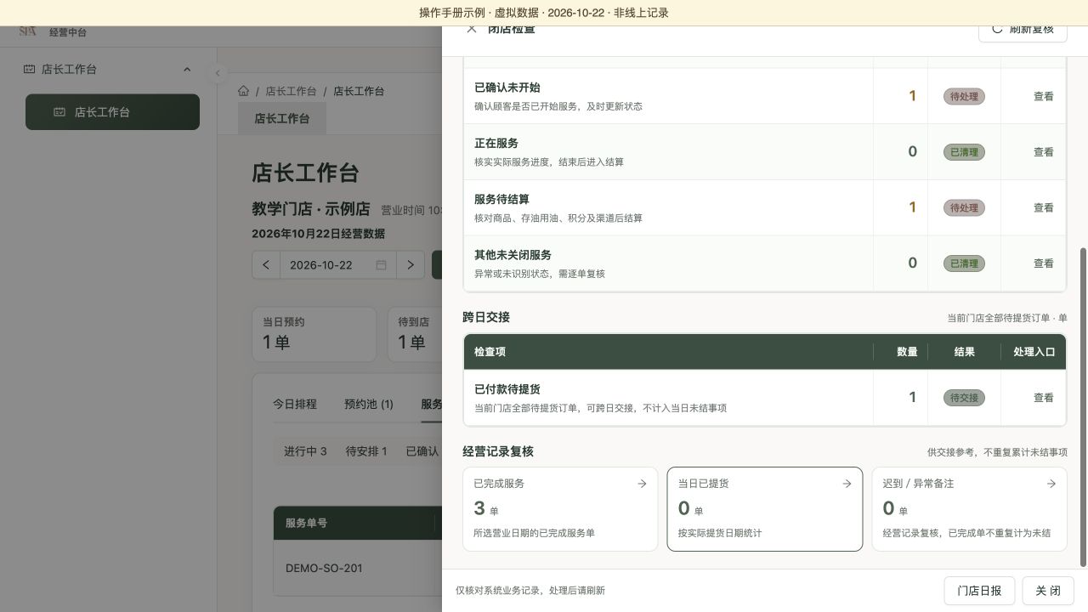Click DEMO-SO-201 service order cell
The width and height of the screenshot is (1088, 612).
(324, 568)
